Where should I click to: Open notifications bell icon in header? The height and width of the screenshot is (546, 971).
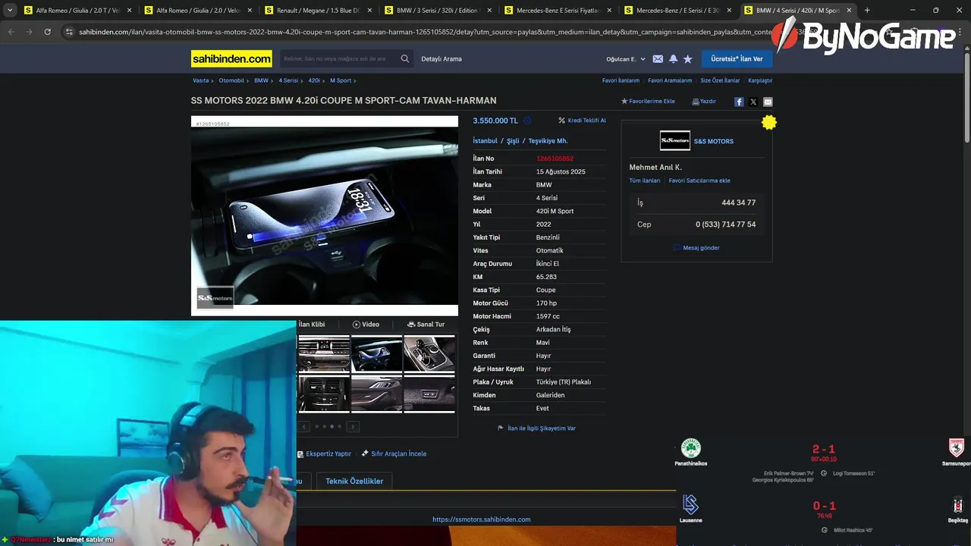pos(673,58)
